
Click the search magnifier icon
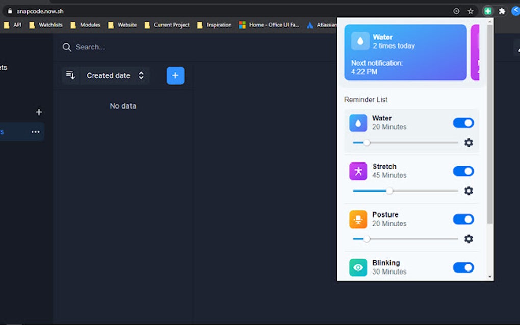click(67, 47)
